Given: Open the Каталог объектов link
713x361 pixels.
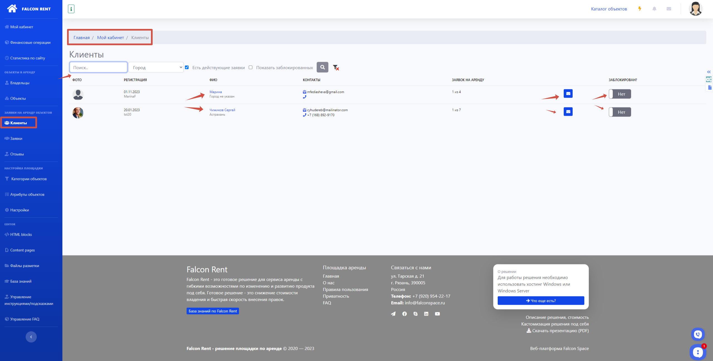Looking at the screenshot, I should [x=609, y=9].
